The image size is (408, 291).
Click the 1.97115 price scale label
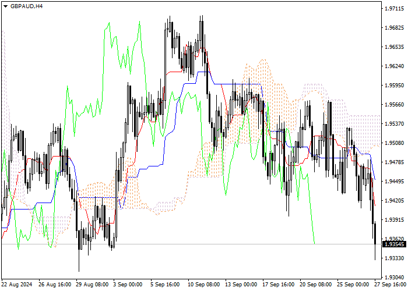pos(395,9)
